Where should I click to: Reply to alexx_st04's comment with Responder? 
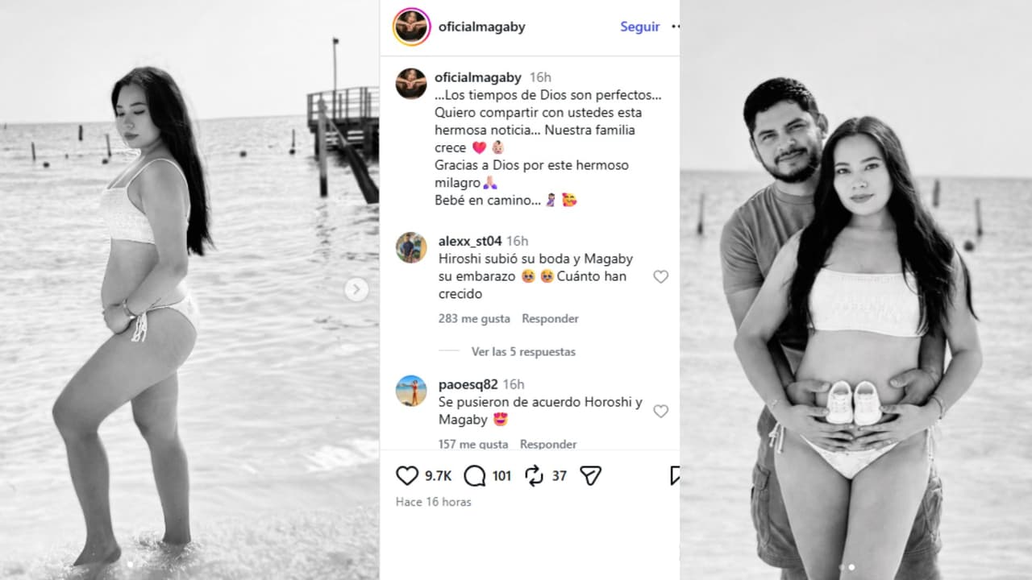coord(550,319)
